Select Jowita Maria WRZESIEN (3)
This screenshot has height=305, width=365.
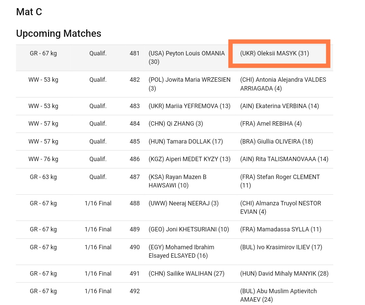coord(190,84)
